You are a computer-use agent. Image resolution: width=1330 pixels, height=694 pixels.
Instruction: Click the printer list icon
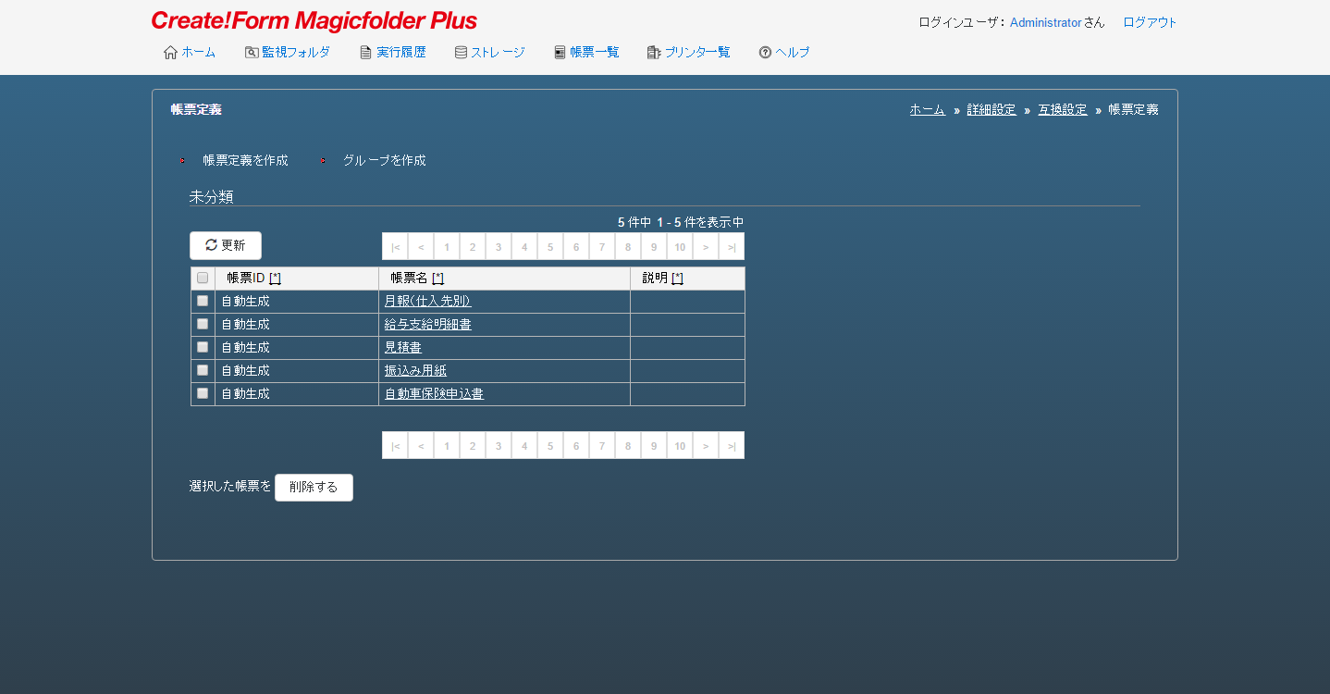pyautogui.click(x=654, y=53)
